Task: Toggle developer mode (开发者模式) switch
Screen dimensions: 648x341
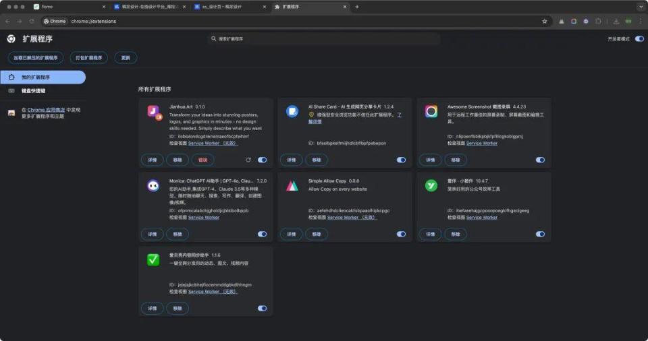Action: [x=639, y=39]
